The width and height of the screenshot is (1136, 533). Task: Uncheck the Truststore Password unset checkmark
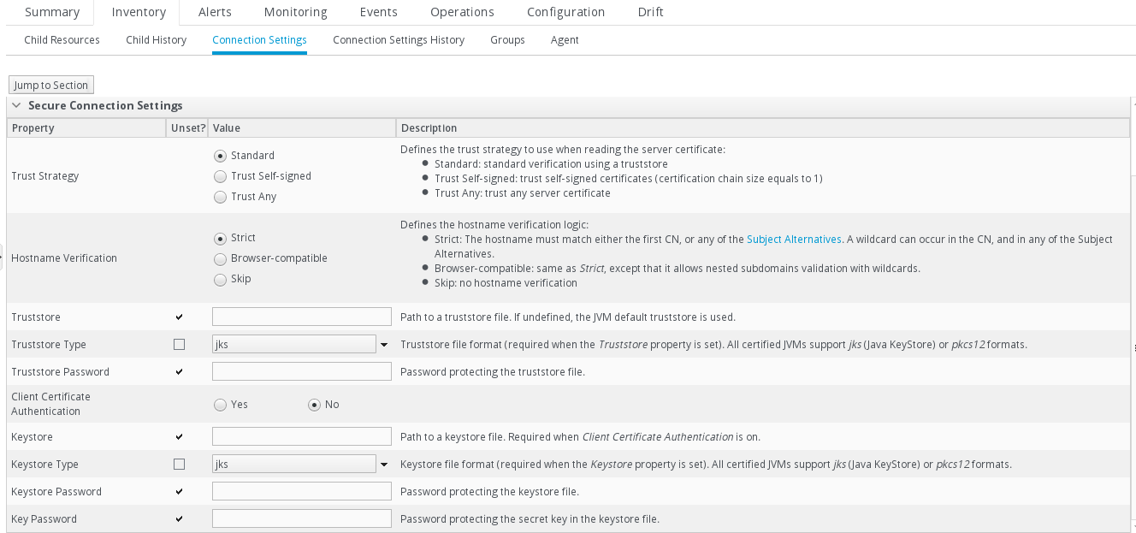click(179, 372)
